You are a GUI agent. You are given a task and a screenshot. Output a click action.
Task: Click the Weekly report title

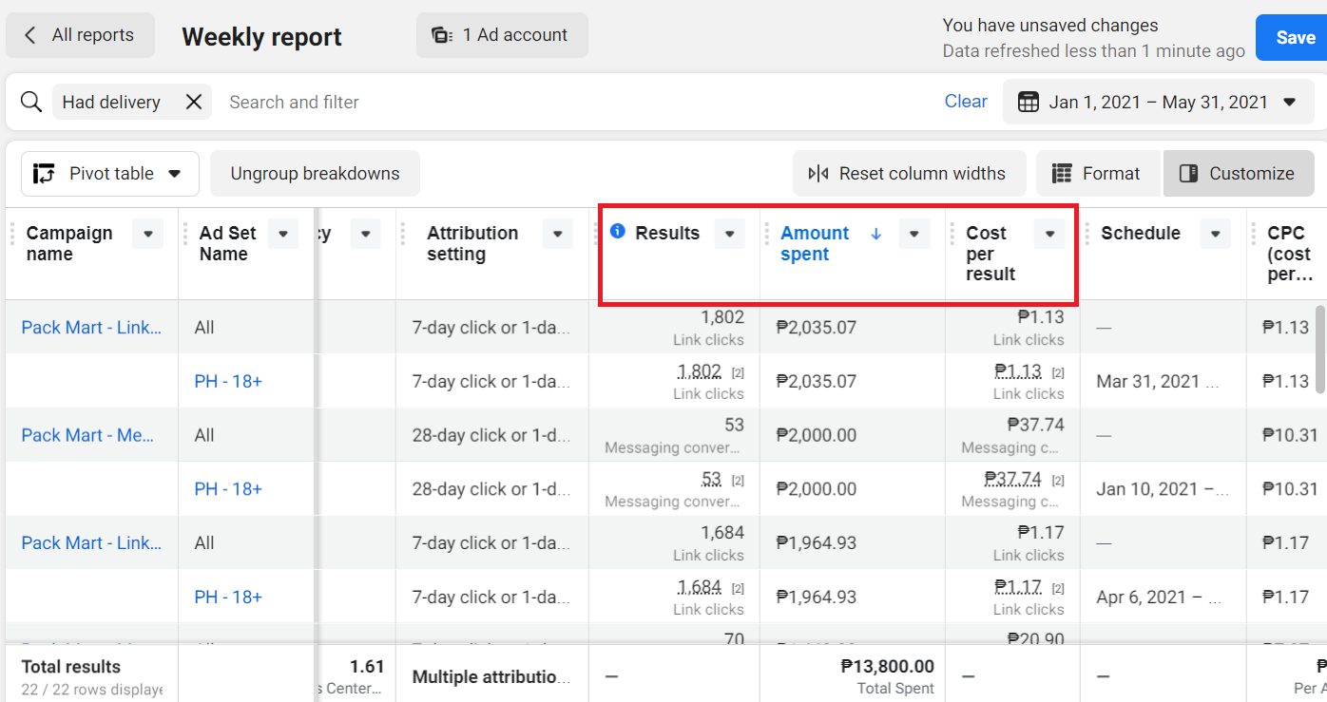click(262, 37)
